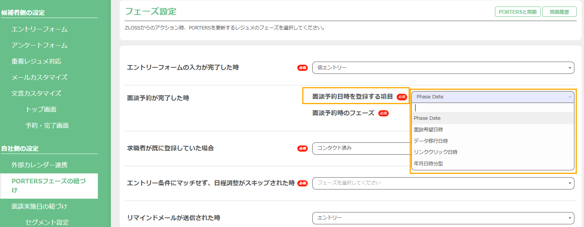This screenshot has width=584, height=227.
Task: Open the コンタクト済み phase dropdown
Action: tap(361, 148)
